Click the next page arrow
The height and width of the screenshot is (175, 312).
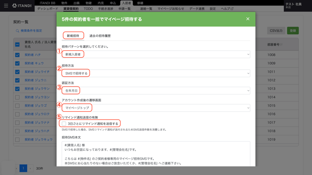pyautogui.click(x=30, y=168)
